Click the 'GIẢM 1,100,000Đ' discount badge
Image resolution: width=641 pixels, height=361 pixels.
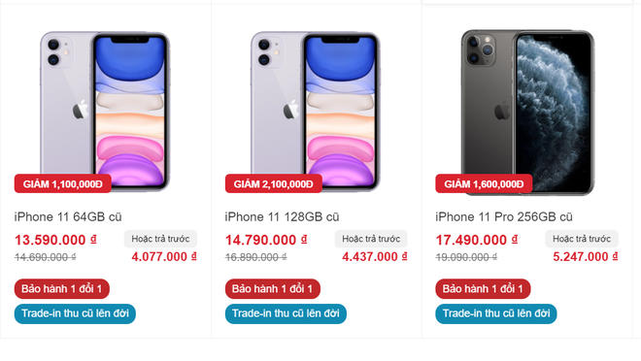pos(62,183)
